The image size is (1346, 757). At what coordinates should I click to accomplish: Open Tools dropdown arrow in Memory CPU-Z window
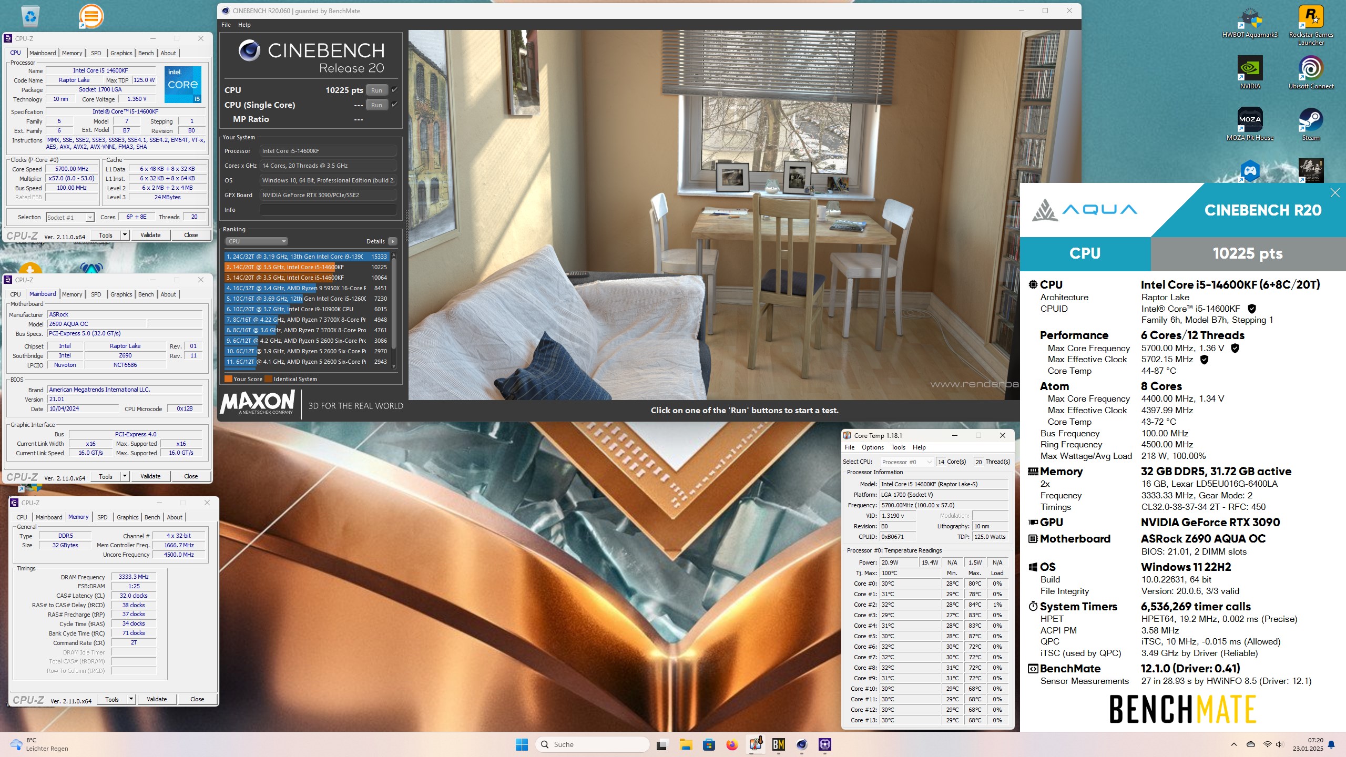131,699
